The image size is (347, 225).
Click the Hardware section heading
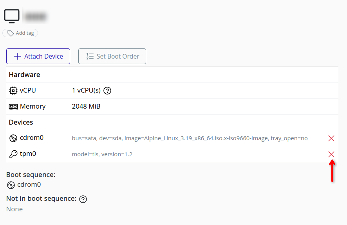pos(24,75)
